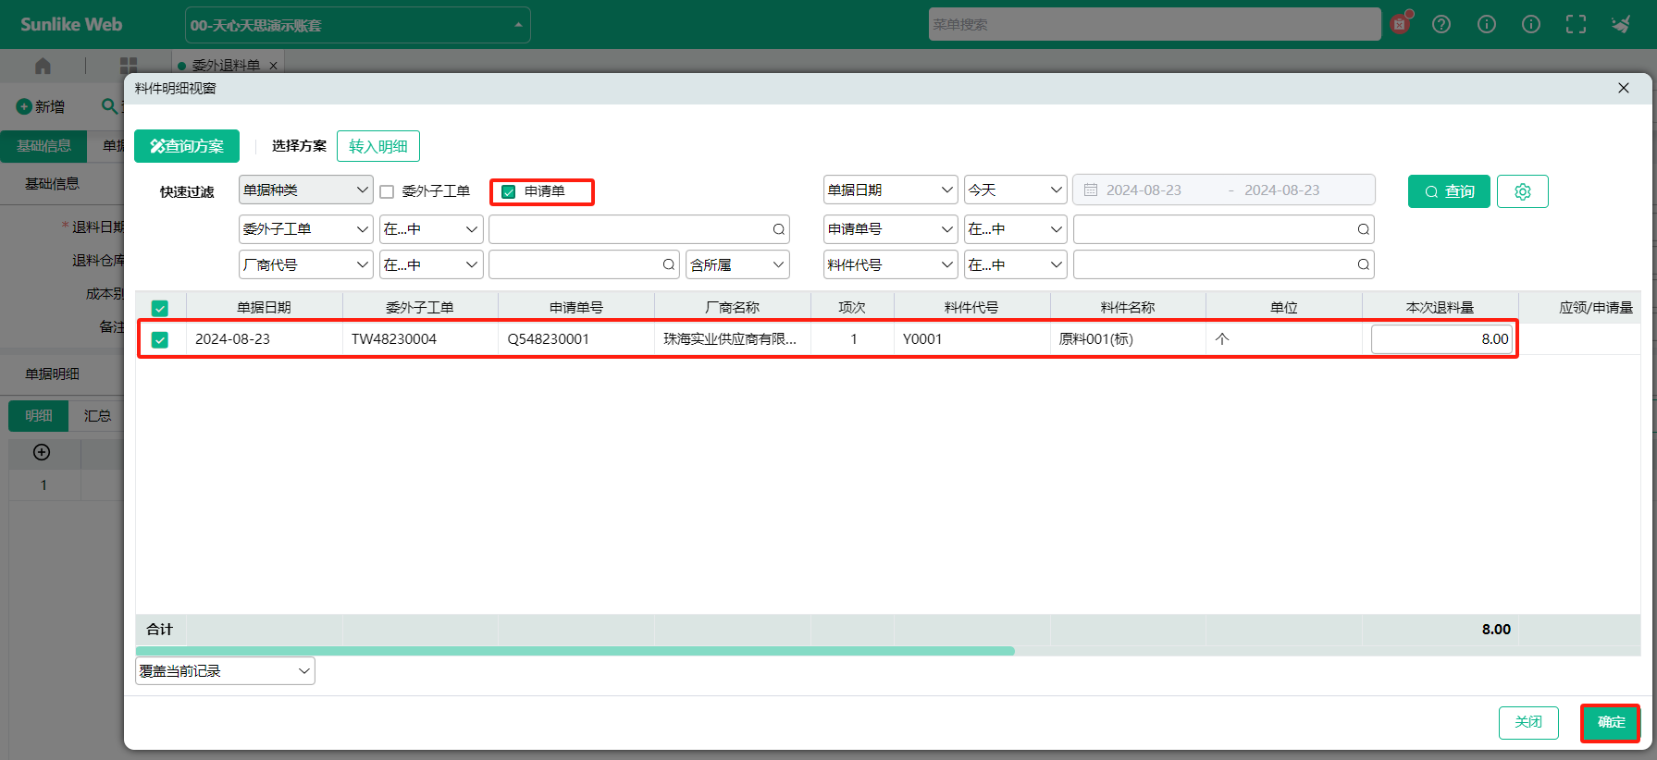Image resolution: width=1657 pixels, height=760 pixels.
Task: Click the 转入明细 button
Action: point(377,146)
